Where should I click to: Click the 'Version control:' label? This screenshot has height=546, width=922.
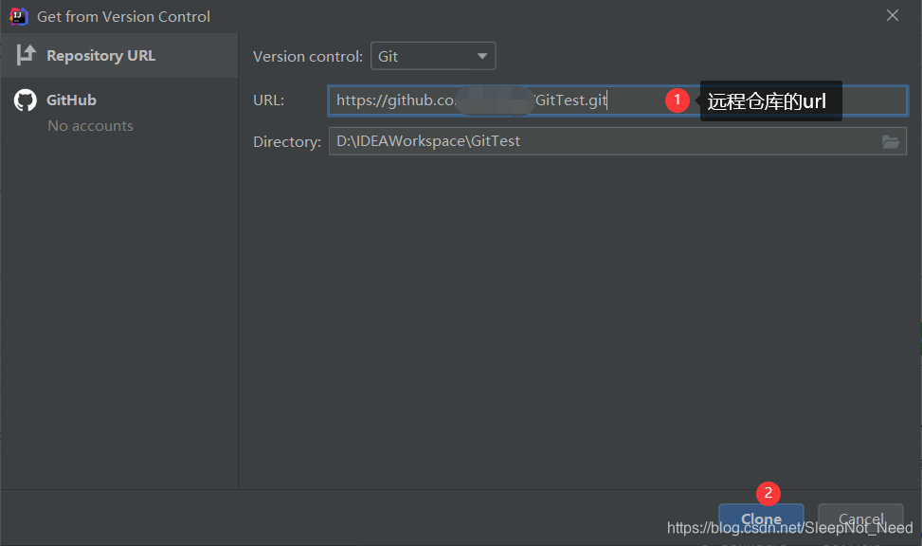coord(308,57)
